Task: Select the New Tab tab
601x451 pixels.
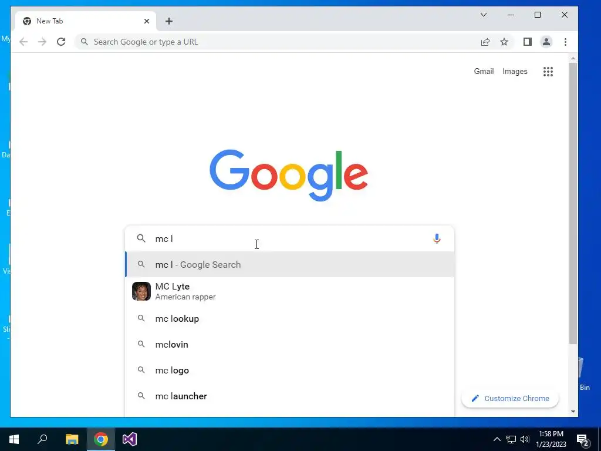Action: click(86, 21)
